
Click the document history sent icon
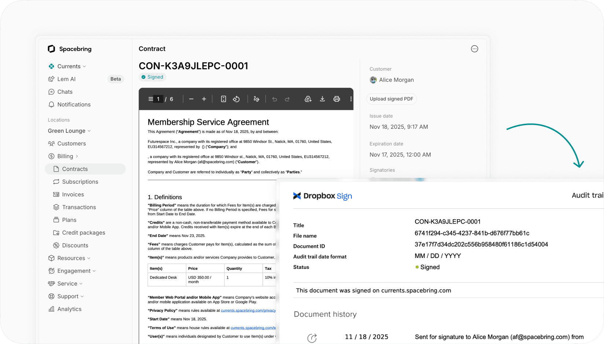pyautogui.click(x=312, y=338)
